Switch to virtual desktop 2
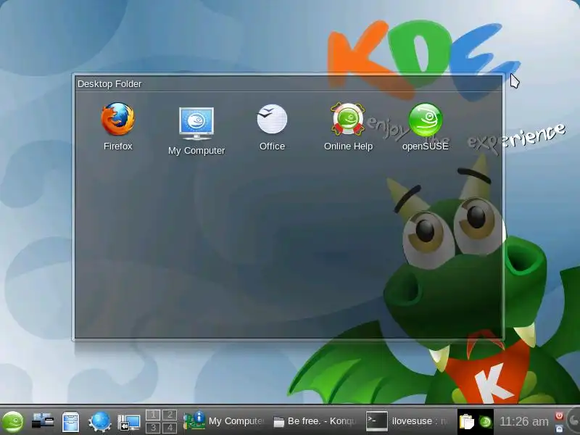Image resolution: width=580 pixels, height=435 pixels. tap(170, 415)
